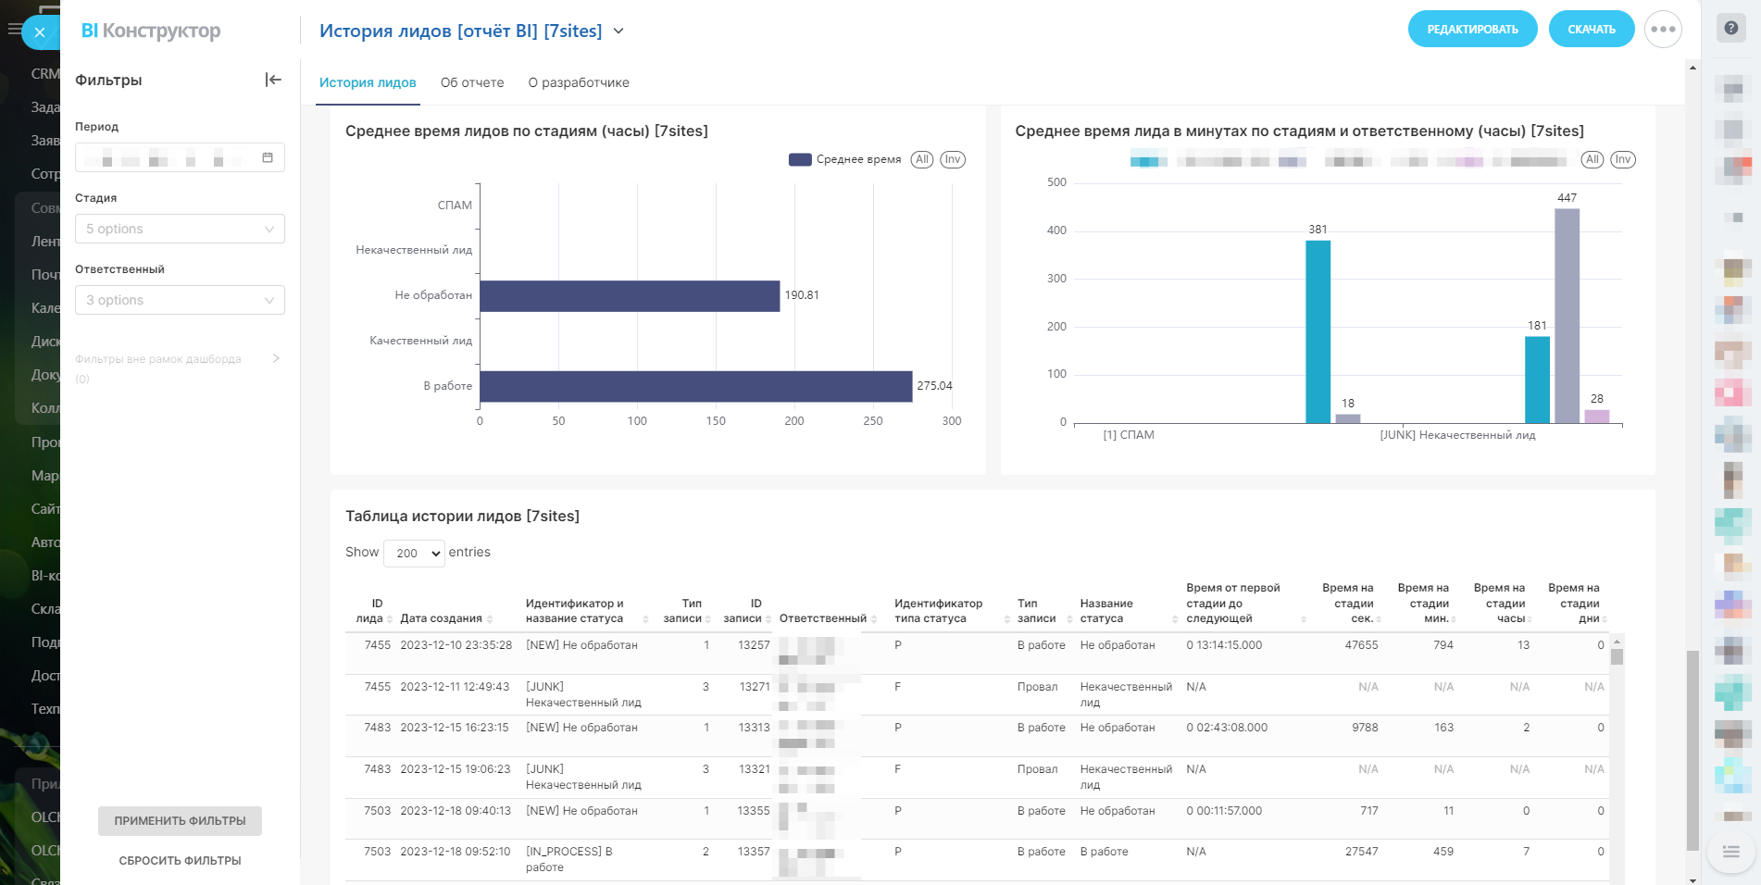Click the help question mark icon

[x=1730, y=28]
